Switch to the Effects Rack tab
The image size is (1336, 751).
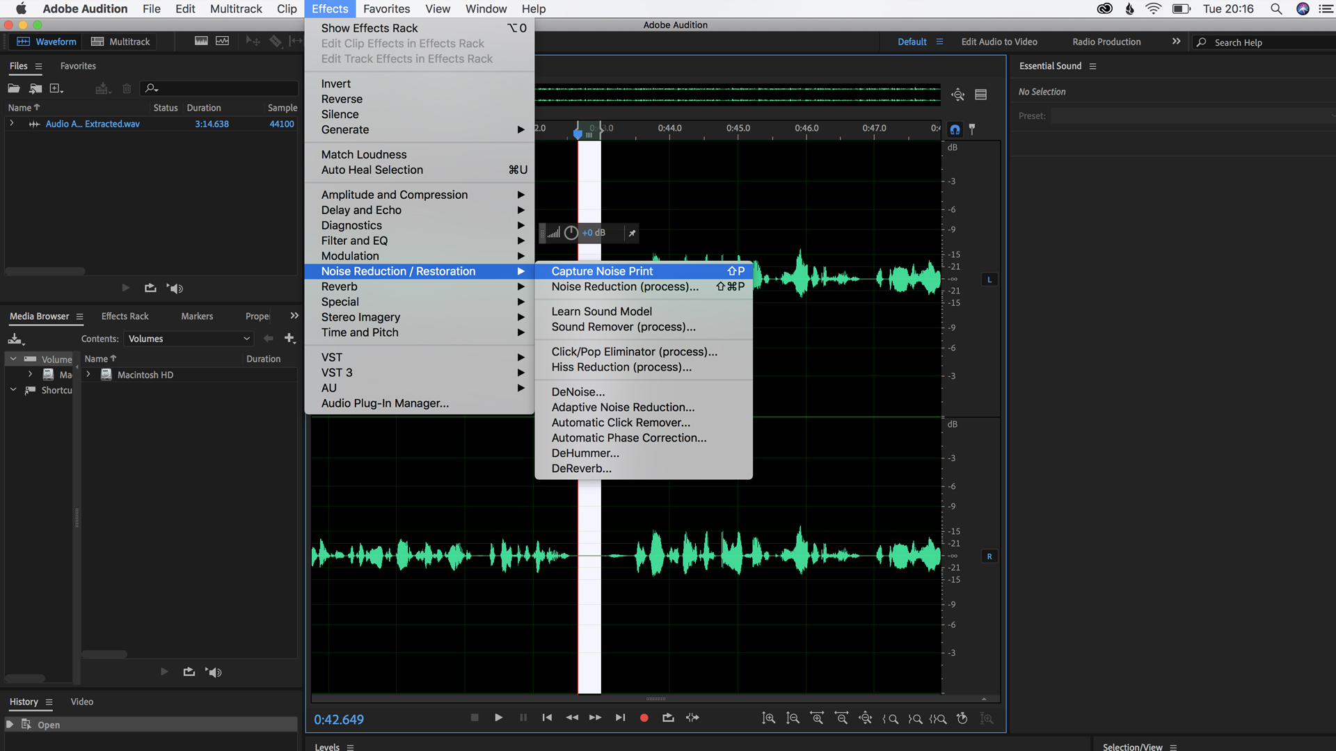(x=125, y=316)
